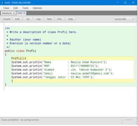The width and height of the screenshot is (138, 126).
Task: Open the Tools menu
Action: (25, 8)
